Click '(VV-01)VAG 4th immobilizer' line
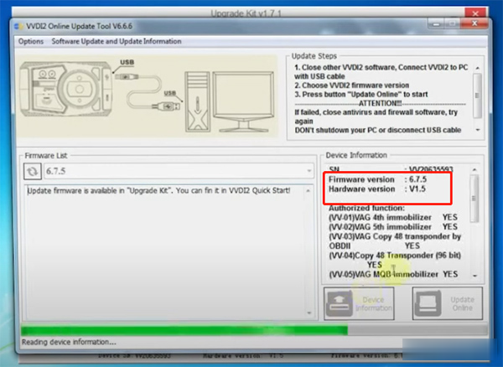 pos(393,217)
